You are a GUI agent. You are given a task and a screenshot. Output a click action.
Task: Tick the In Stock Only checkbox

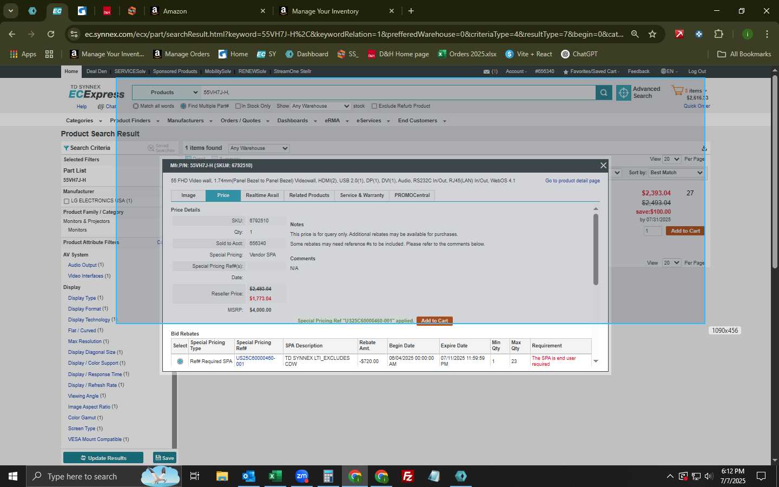[238, 106]
